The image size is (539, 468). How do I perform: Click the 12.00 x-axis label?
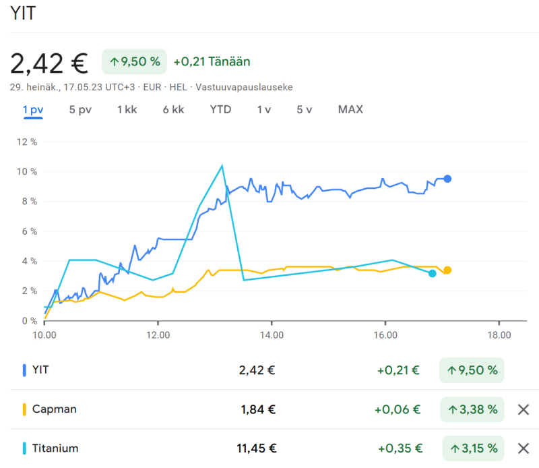click(x=158, y=335)
